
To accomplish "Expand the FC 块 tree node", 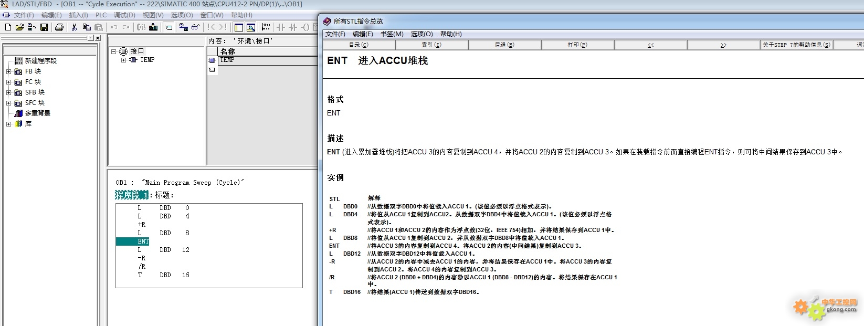I will [x=8, y=82].
